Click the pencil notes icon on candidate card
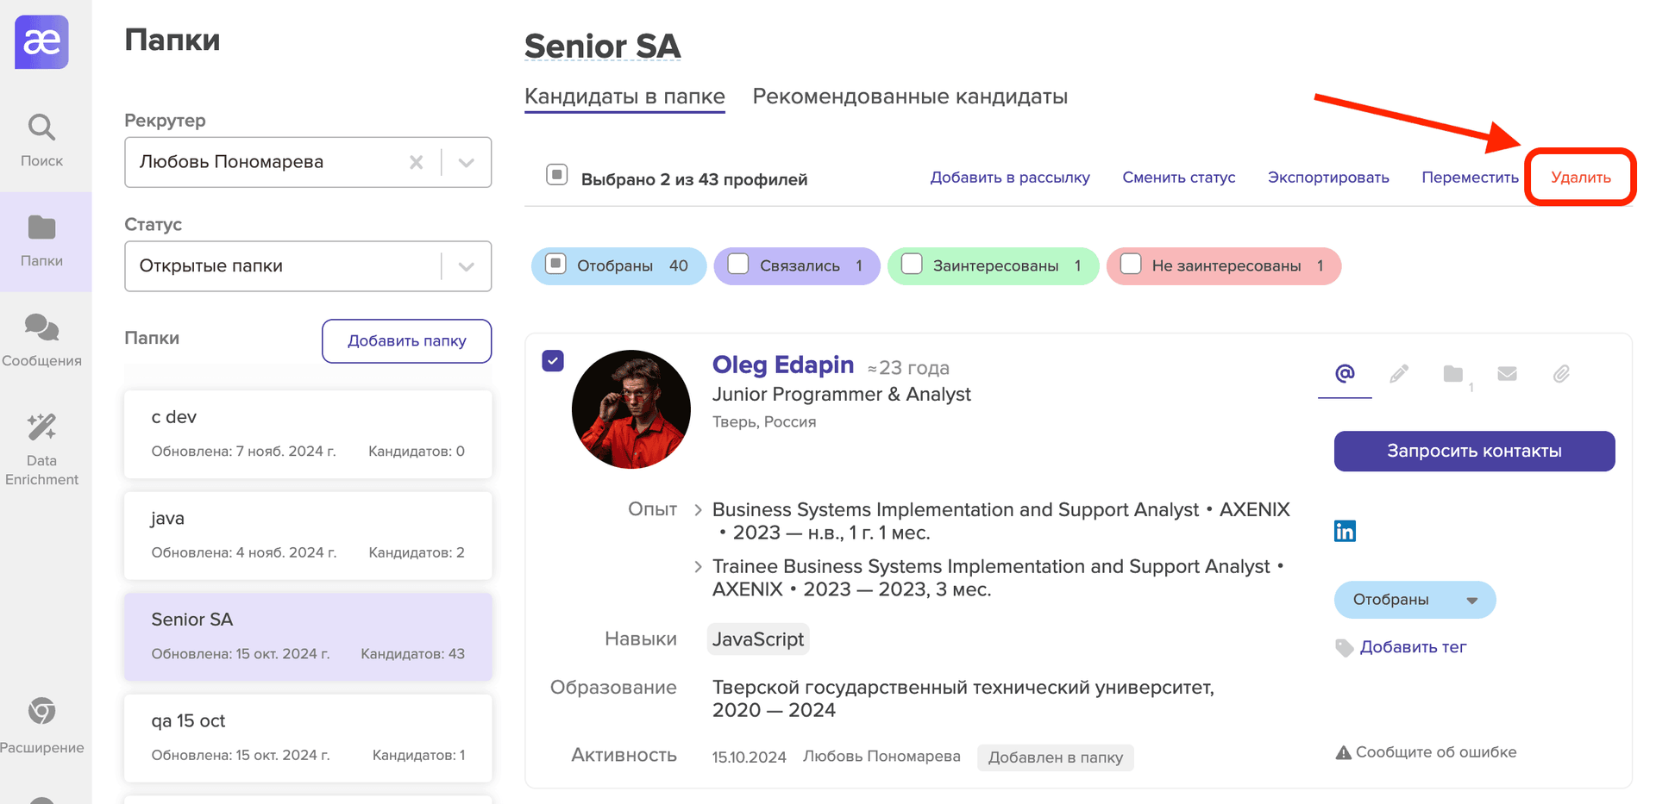Image resolution: width=1656 pixels, height=804 pixels. coord(1399,374)
